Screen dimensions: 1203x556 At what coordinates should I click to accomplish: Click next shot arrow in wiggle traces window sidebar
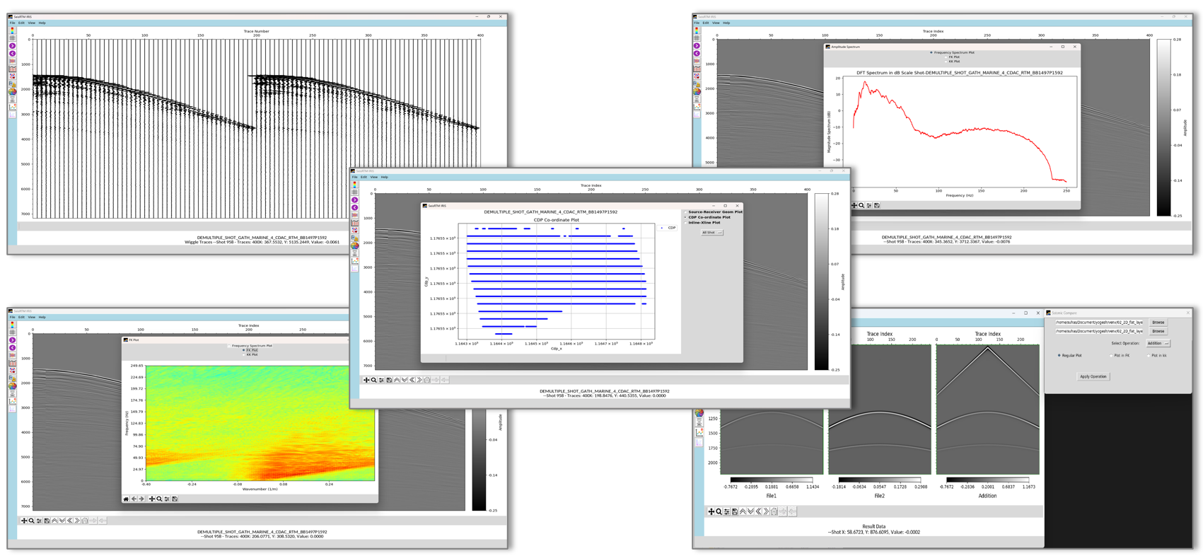click(x=12, y=46)
